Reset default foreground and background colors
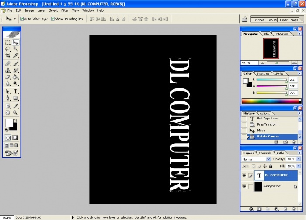 [6, 129]
